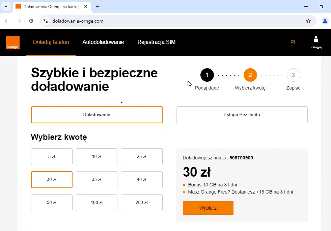
Task: Choose the 5 zł amount
Action: [52, 157]
